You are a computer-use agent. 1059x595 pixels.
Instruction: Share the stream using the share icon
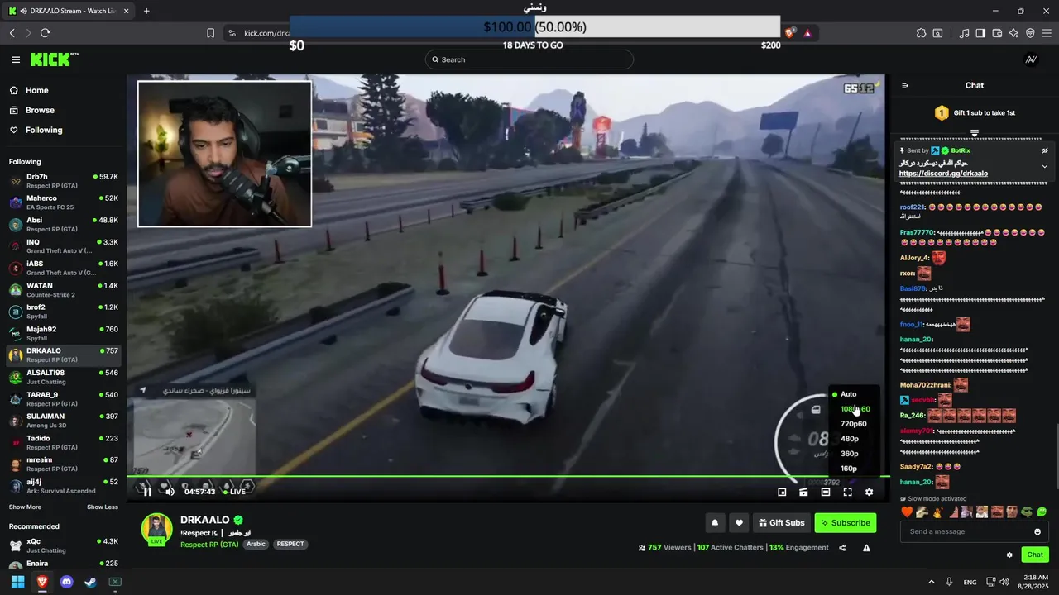[842, 548]
